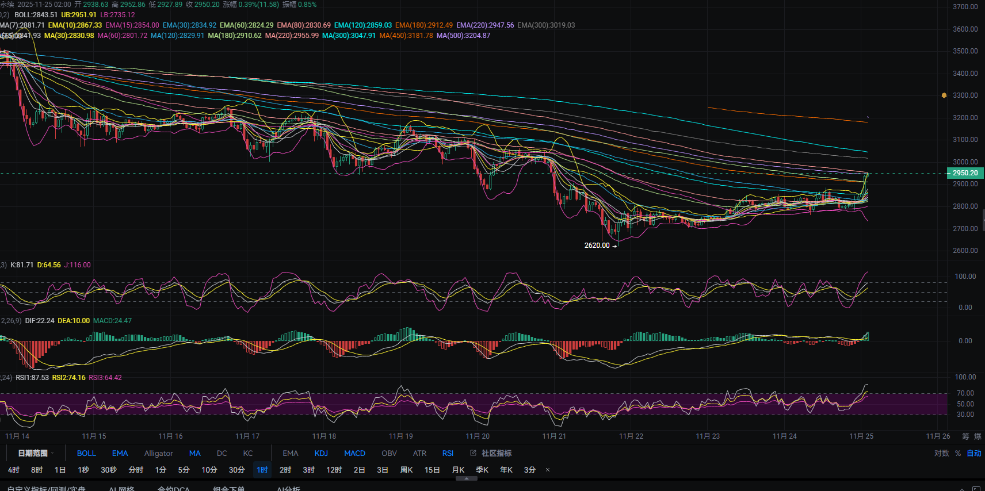Click the upward chevron icon at bottom right
This screenshot has height=491, width=985.
click(x=963, y=488)
